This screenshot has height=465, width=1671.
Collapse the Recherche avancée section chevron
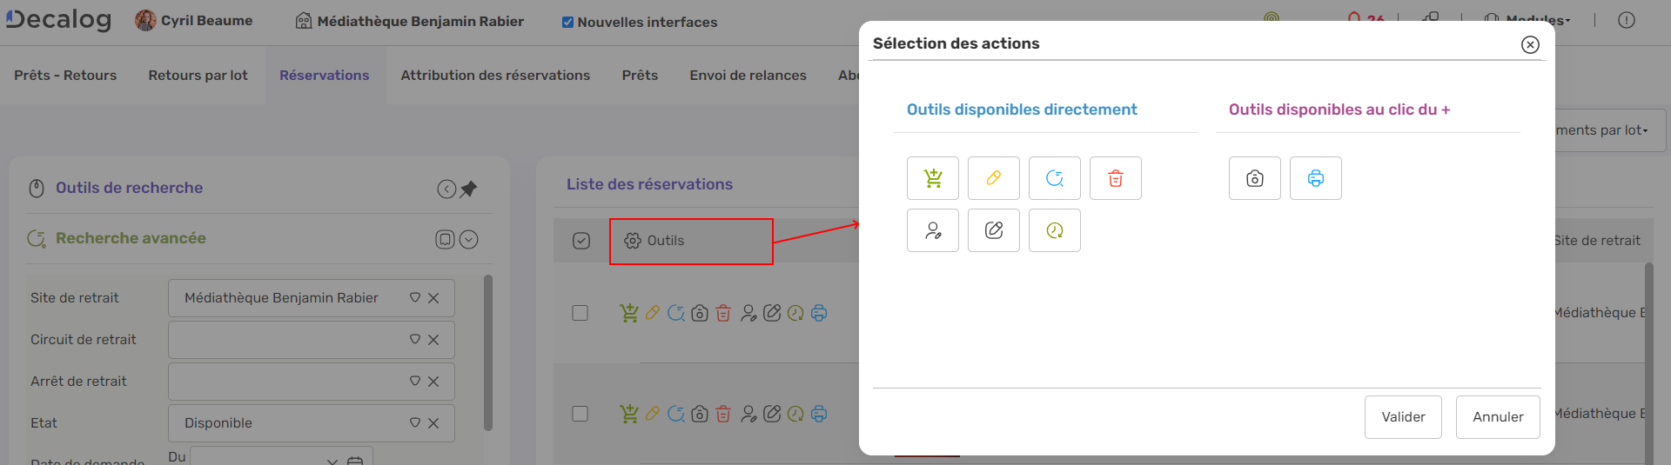coord(468,239)
